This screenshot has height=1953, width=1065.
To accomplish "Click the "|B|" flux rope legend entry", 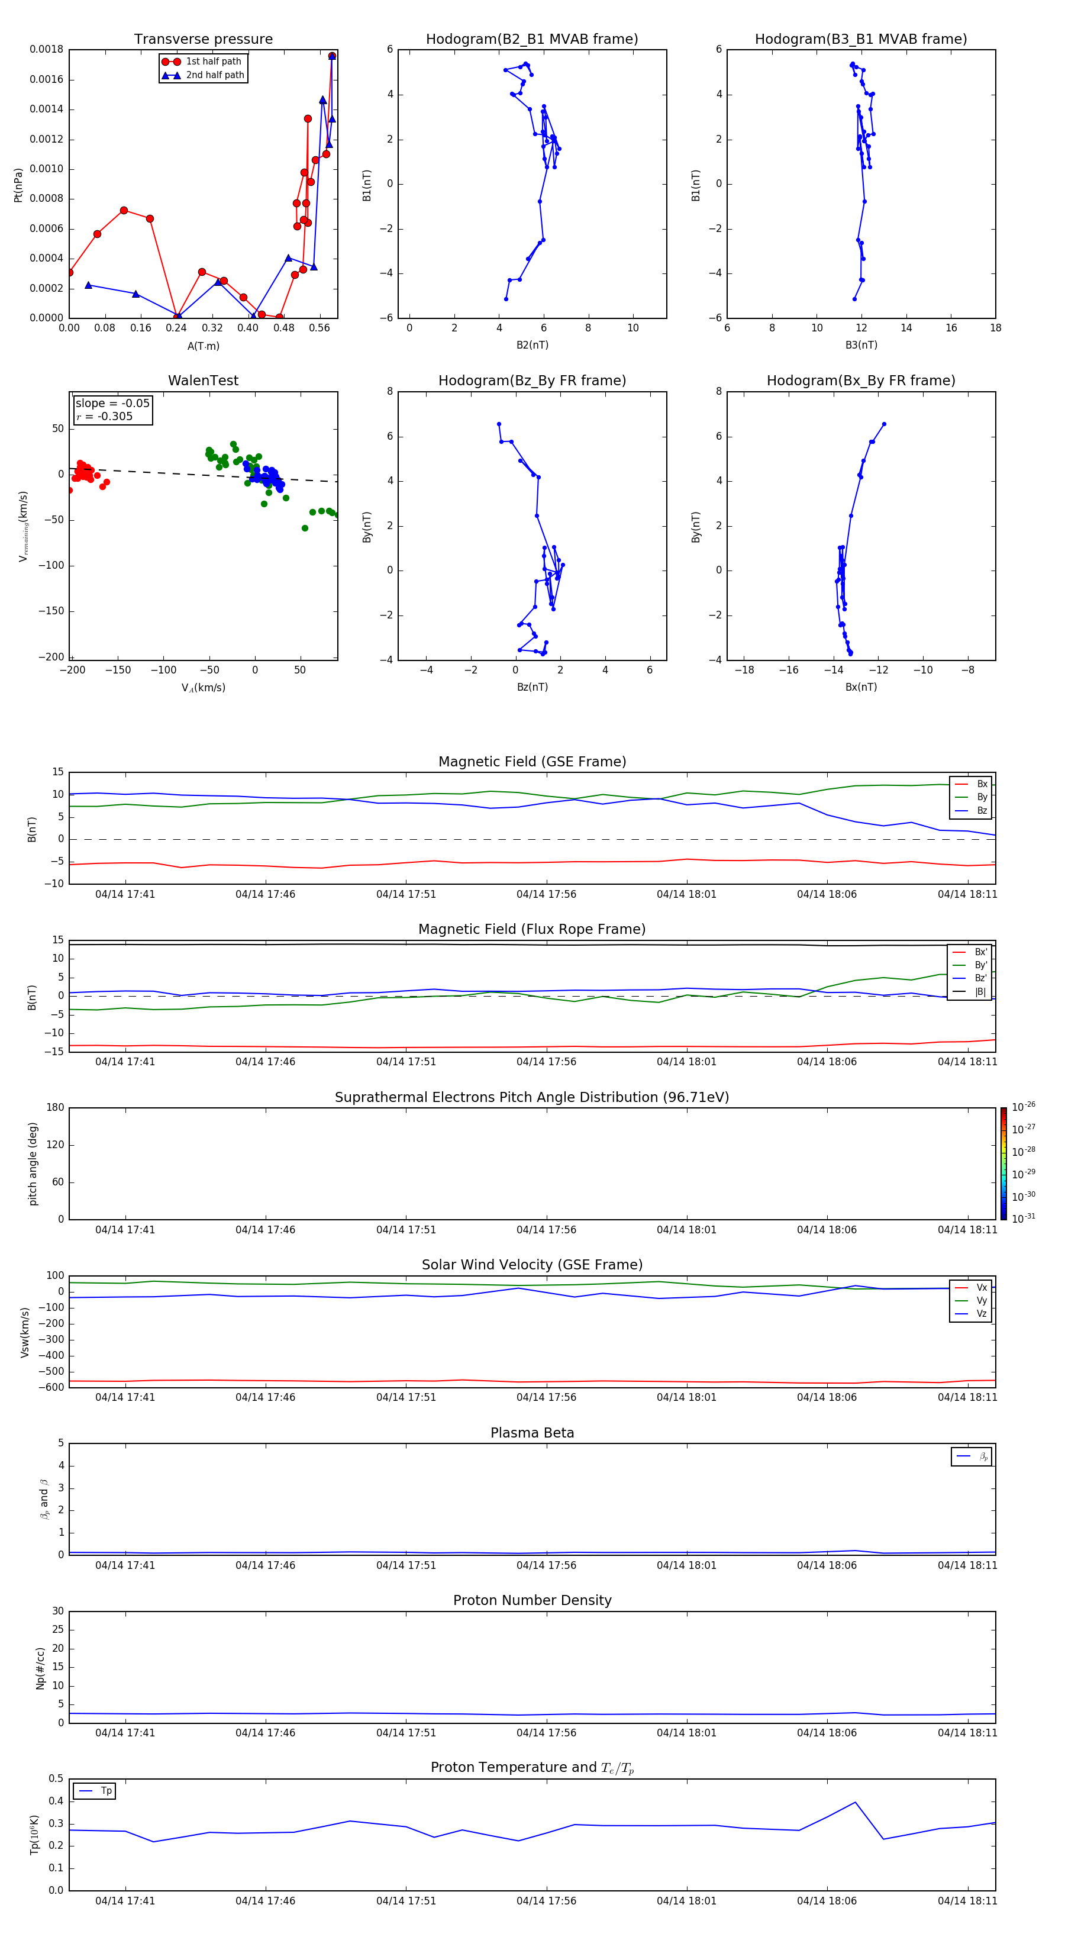I will (x=970, y=992).
